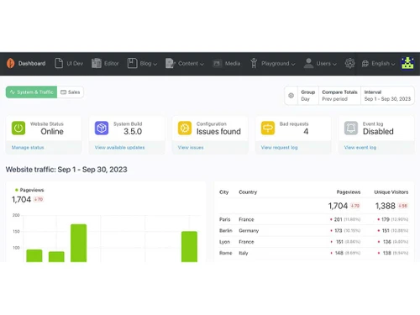The height and width of the screenshot is (315, 420).
Task: Open the user avatar in navbar
Action: tap(407, 63)
